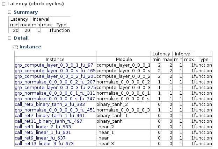The height and width of the screenshot is (149, 218).
Task: Select module cell normalize_0_0_0_0_0_s
Action: 123,99
